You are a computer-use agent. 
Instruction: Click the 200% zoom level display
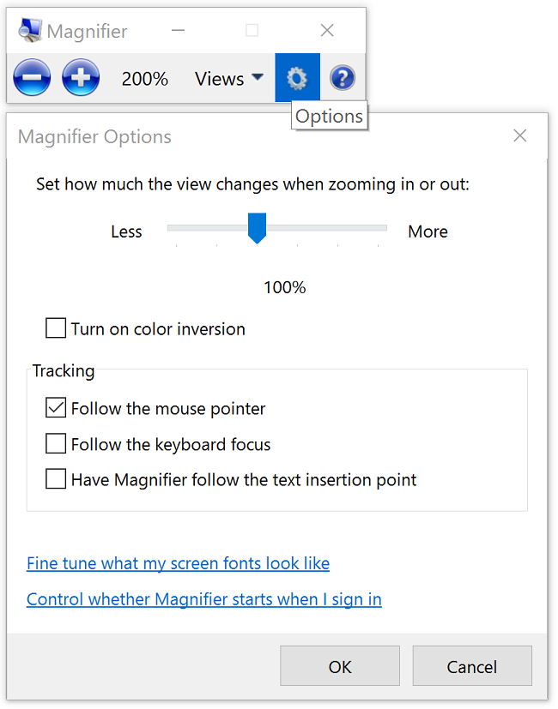144,78
